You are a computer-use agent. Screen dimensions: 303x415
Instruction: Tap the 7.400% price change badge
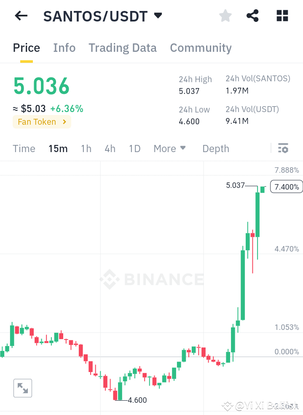pyautogui.click(x=286, y=186)
